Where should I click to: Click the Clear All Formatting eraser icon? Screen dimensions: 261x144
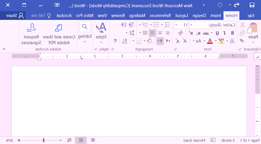[x=181, y=33]
